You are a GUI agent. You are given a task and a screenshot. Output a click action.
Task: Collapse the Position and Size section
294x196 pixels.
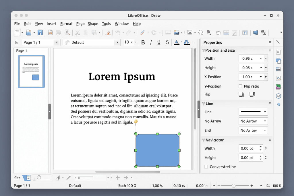click(204, 50)
